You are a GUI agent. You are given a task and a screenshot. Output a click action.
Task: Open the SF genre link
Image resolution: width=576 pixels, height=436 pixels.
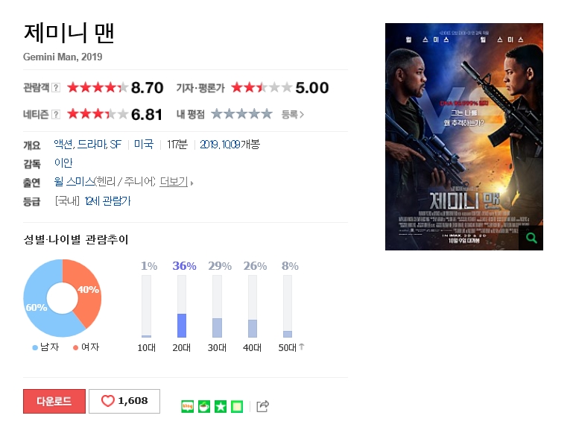pos(115,144)
